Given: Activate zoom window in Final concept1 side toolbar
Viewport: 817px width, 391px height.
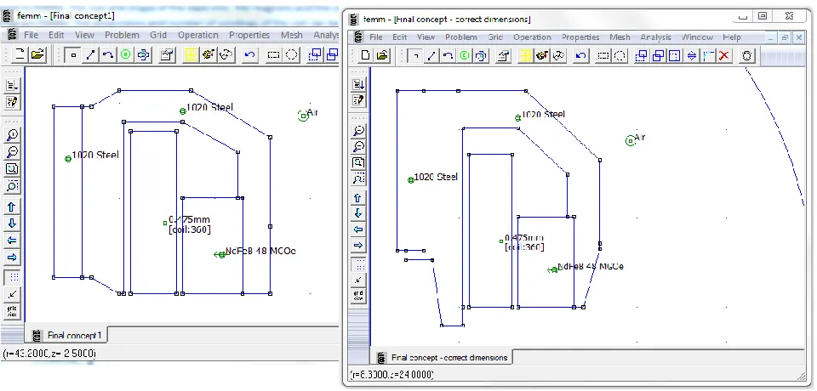Looking at the screenshot, I should [x=12, y=185].
